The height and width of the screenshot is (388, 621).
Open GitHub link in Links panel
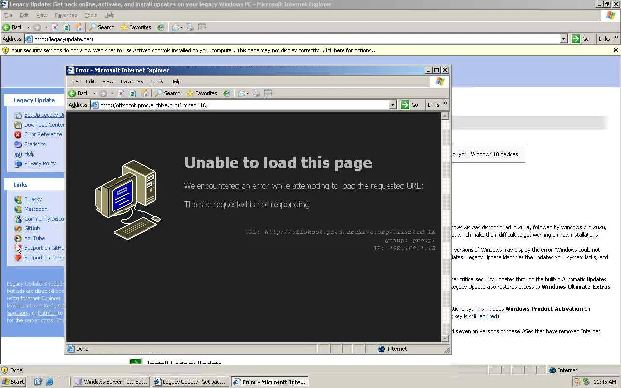[x=32, y=228]
